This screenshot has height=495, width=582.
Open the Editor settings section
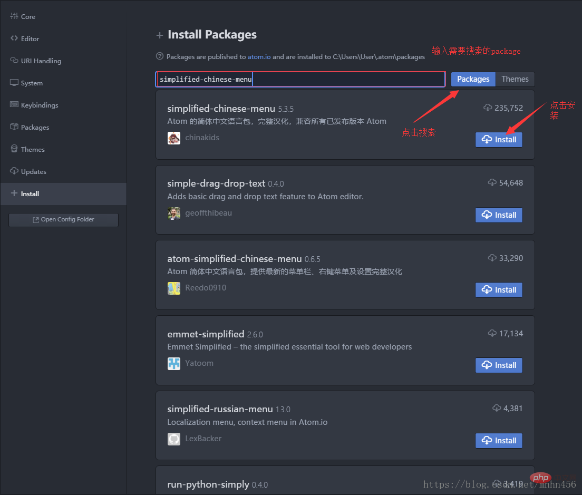(x=63, y=38)
